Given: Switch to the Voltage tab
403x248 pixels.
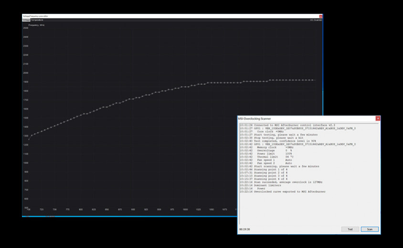Looking at the screenshot, I should point(26,20).
